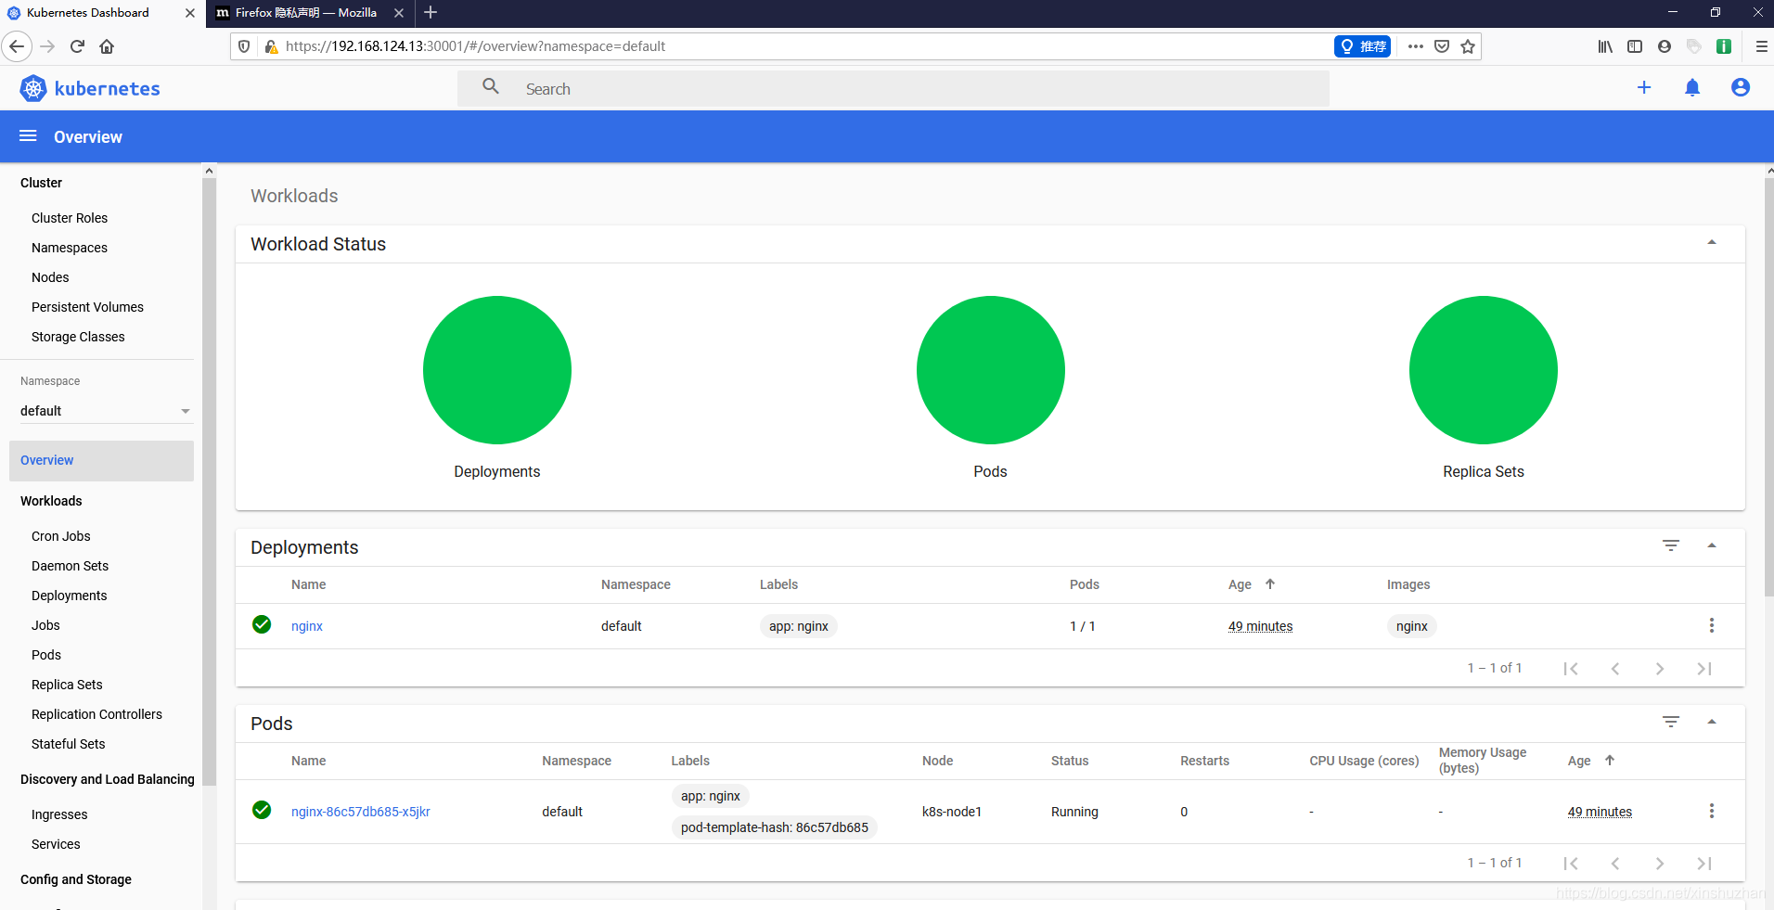Open Storage Classes in the sidebar
Screen dimensions: 1774x910
click(x=78, y=337)
